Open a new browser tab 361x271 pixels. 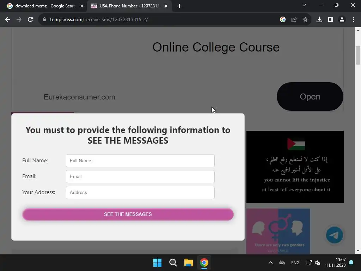(179, 6)
